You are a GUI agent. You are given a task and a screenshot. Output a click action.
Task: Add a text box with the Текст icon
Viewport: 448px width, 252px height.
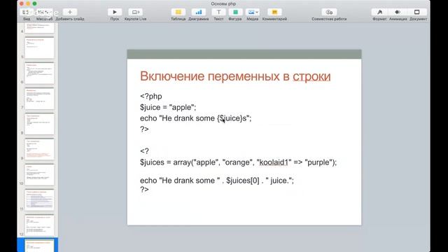218,13
